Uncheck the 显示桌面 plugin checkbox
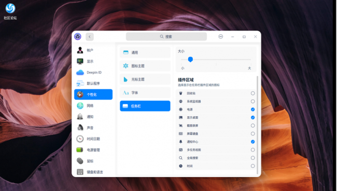This screenshot has width=337, height=191. point(253,117)
